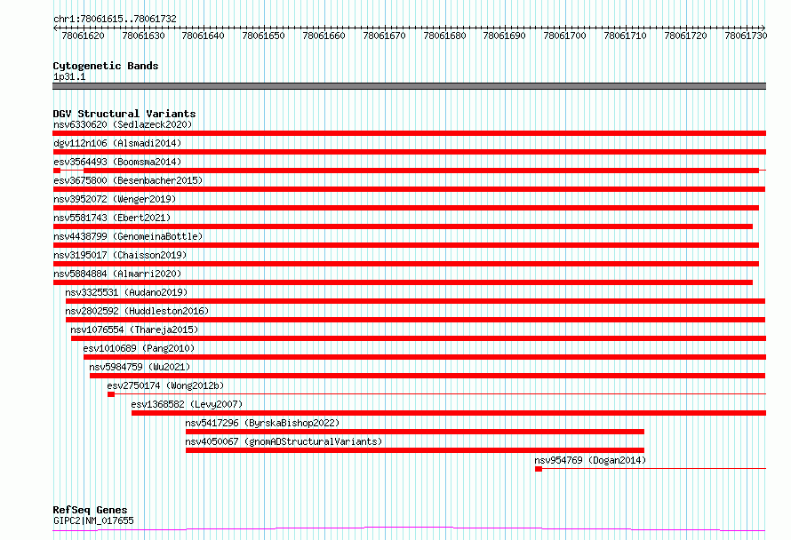Click nsv2802592 (Huddleston2016) variant label
Image resolution: width=791 pixels, height=540 pixels.
pos(137,311)
